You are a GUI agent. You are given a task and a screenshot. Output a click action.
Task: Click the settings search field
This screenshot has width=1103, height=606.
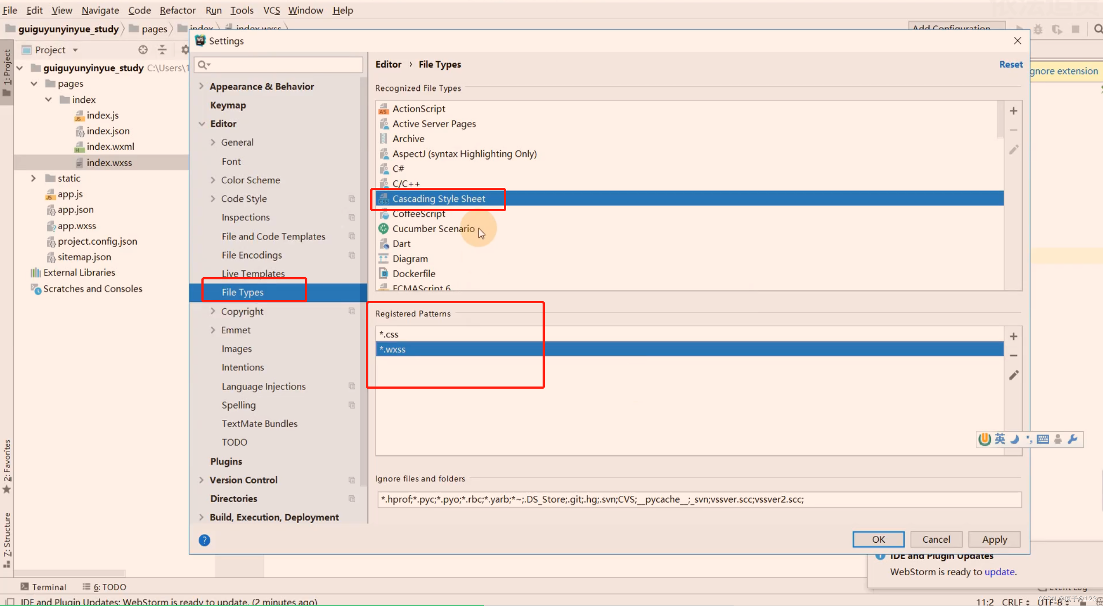click(x=282, y=65)
